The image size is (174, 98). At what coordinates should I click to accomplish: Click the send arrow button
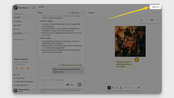[x=79, y=84]
